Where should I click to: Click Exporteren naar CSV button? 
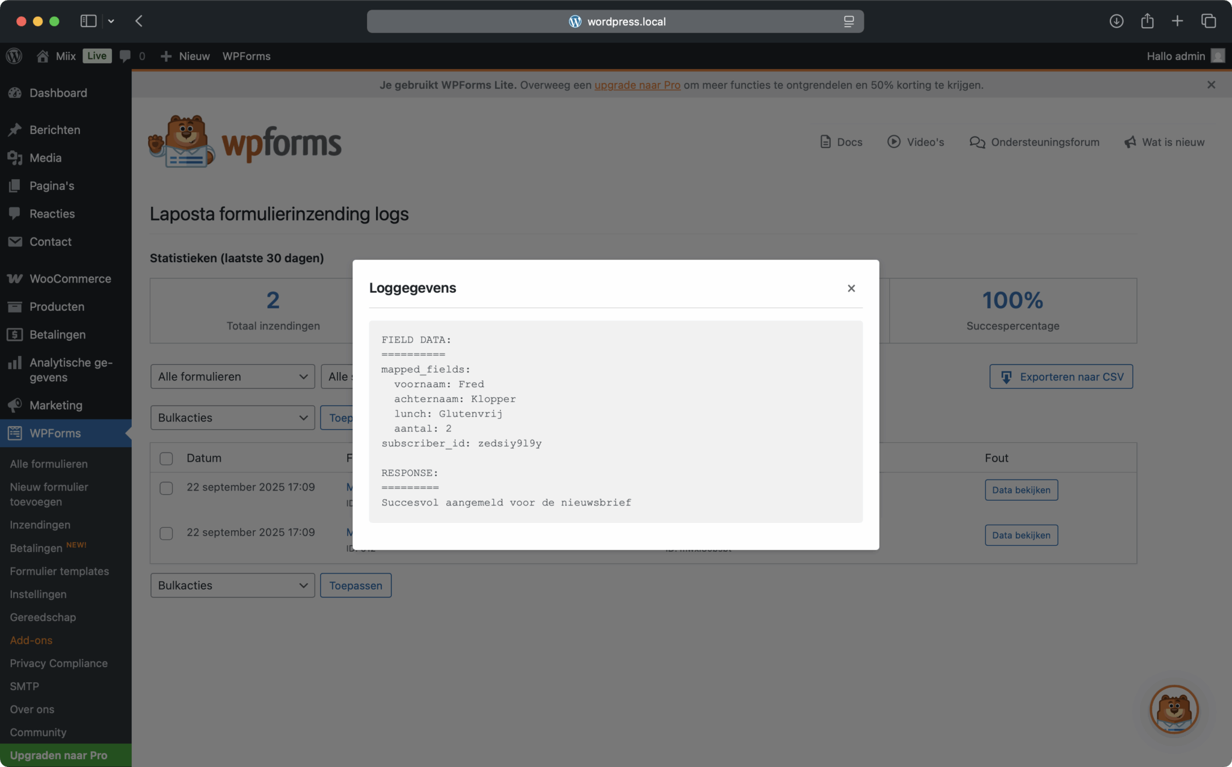pos(1061,377)
